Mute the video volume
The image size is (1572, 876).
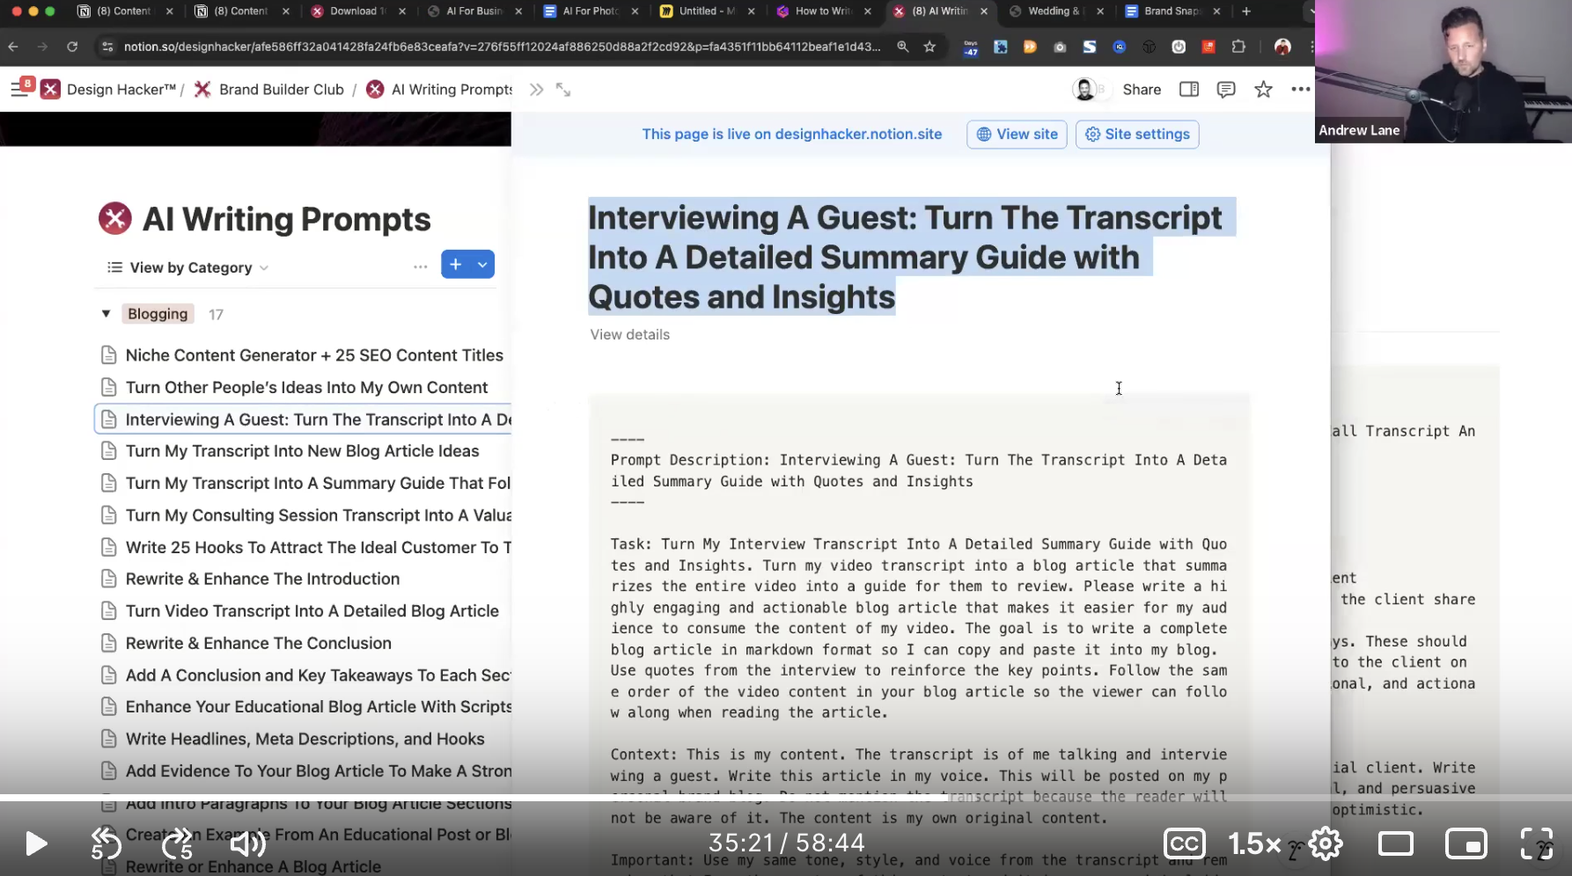point(247,843)
